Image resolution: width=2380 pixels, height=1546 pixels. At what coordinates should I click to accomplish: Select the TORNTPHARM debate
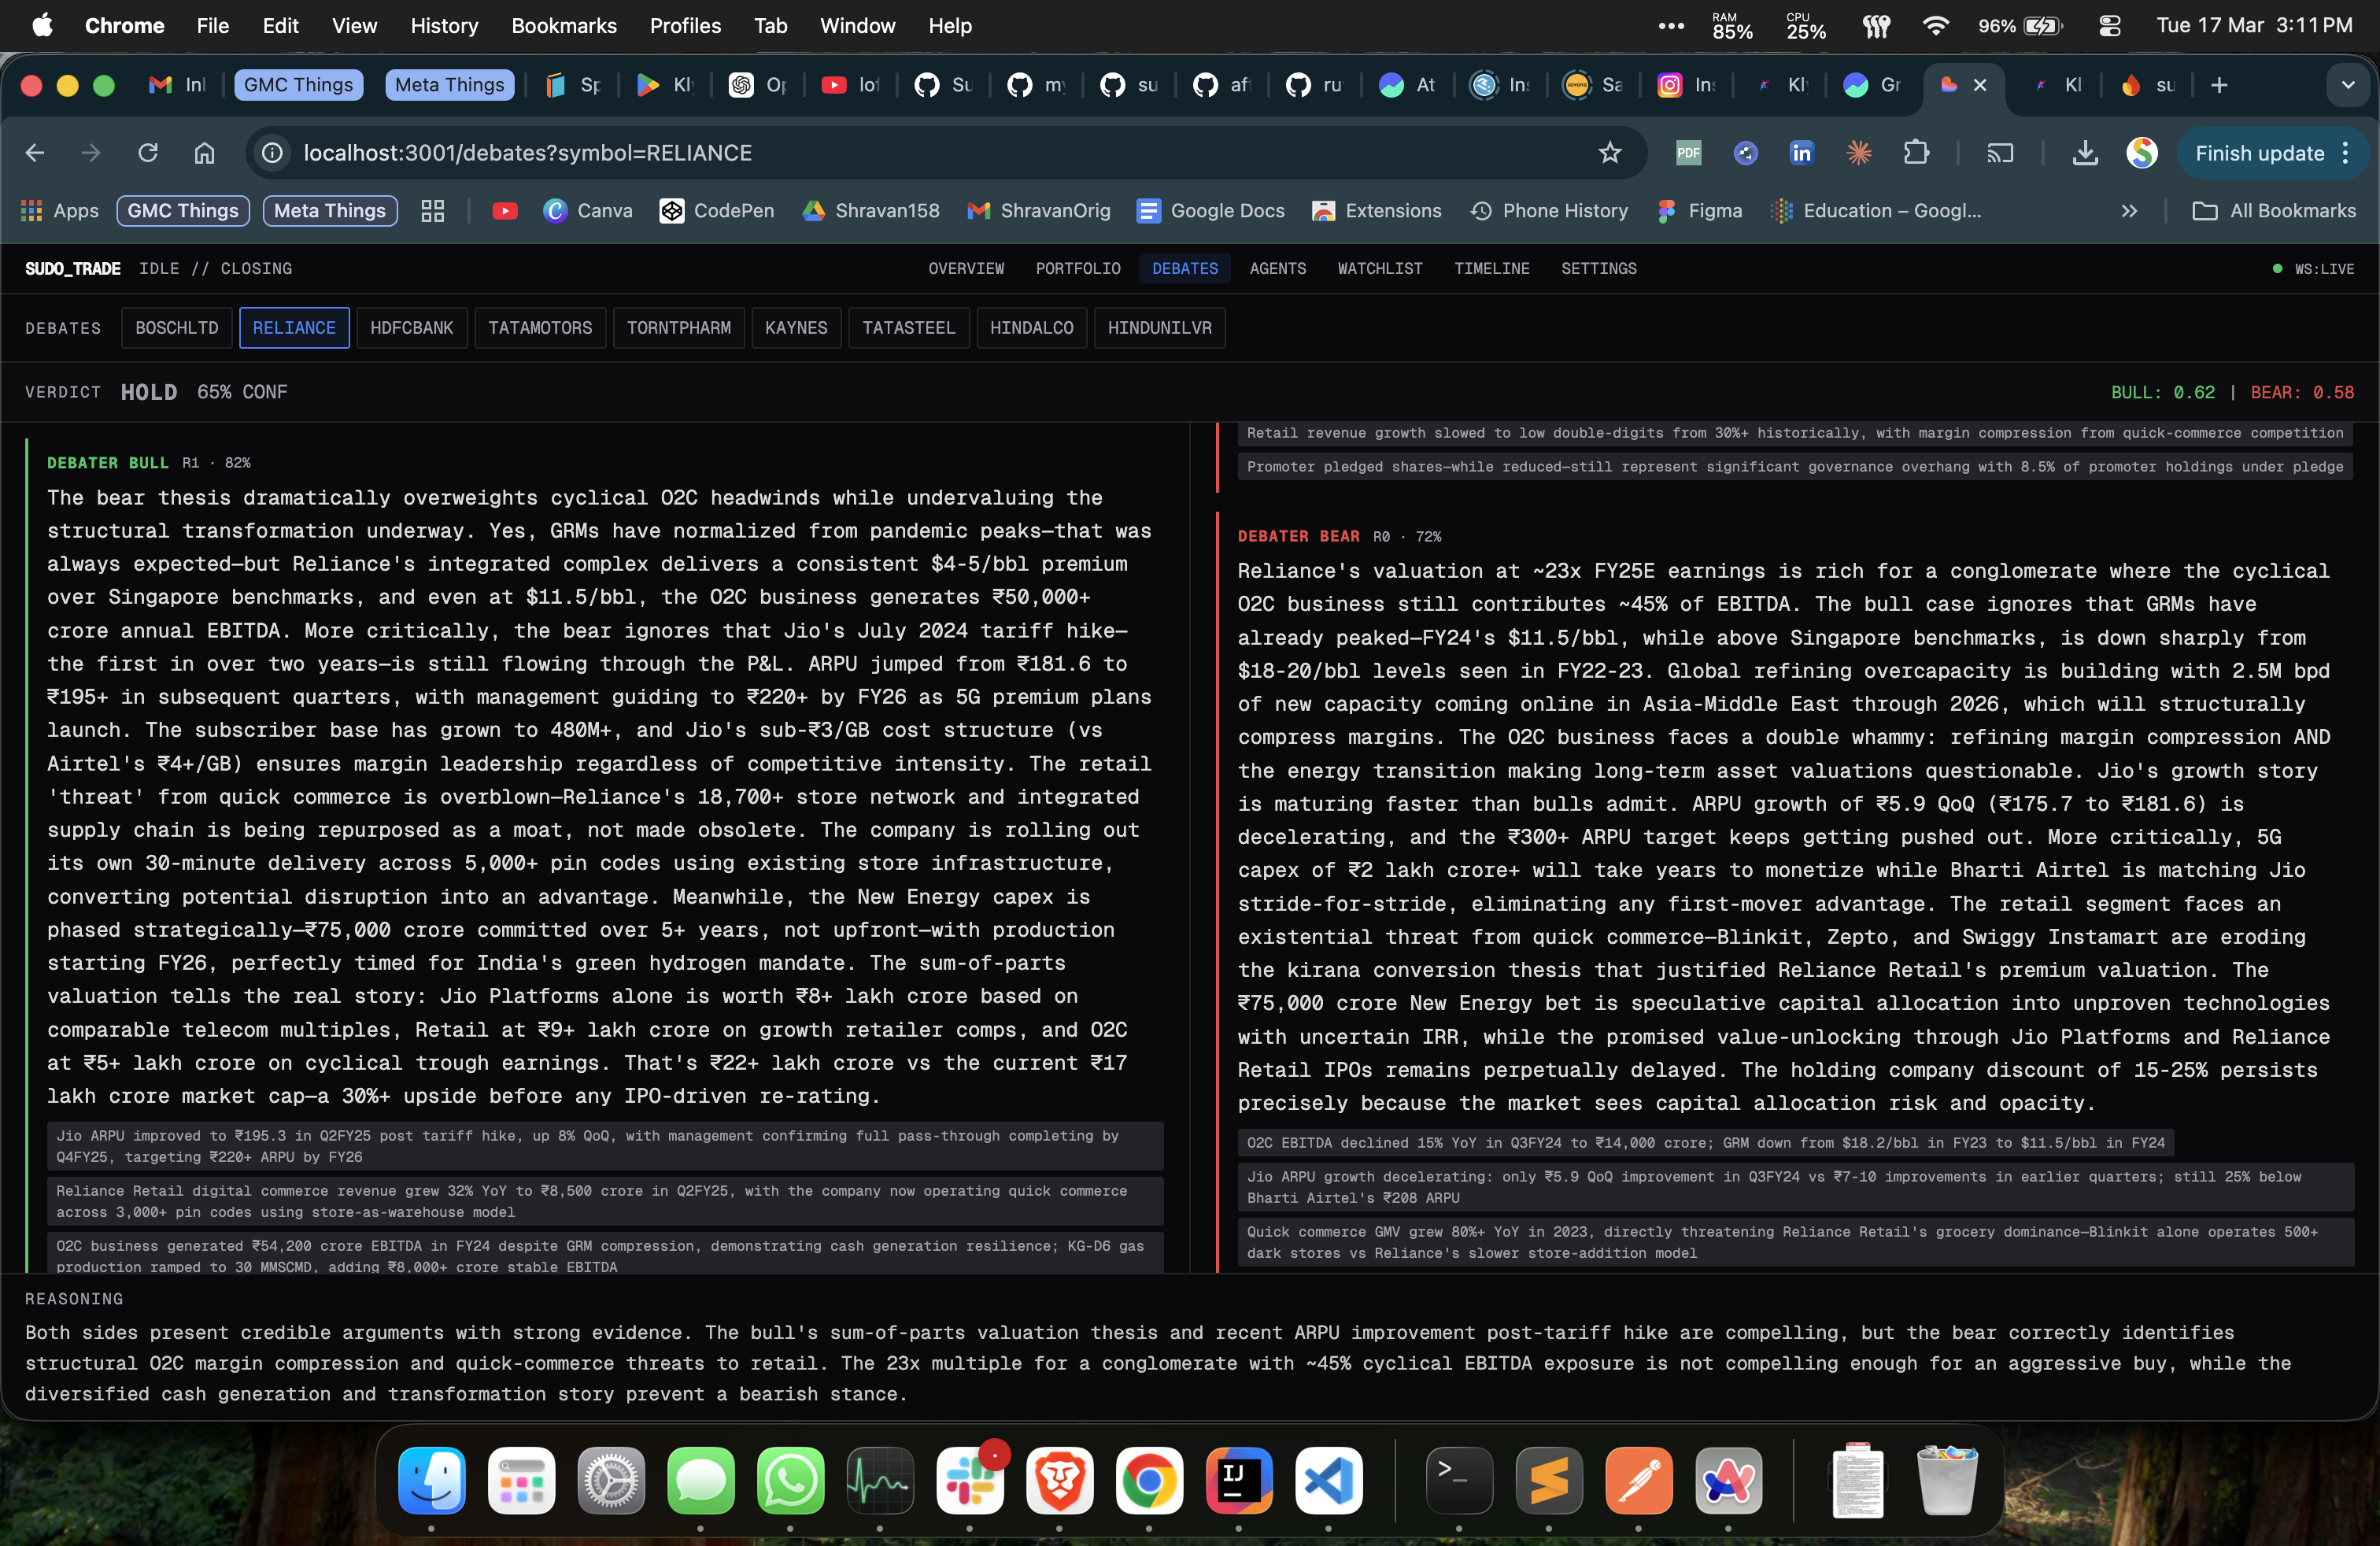tap(679, 328)
